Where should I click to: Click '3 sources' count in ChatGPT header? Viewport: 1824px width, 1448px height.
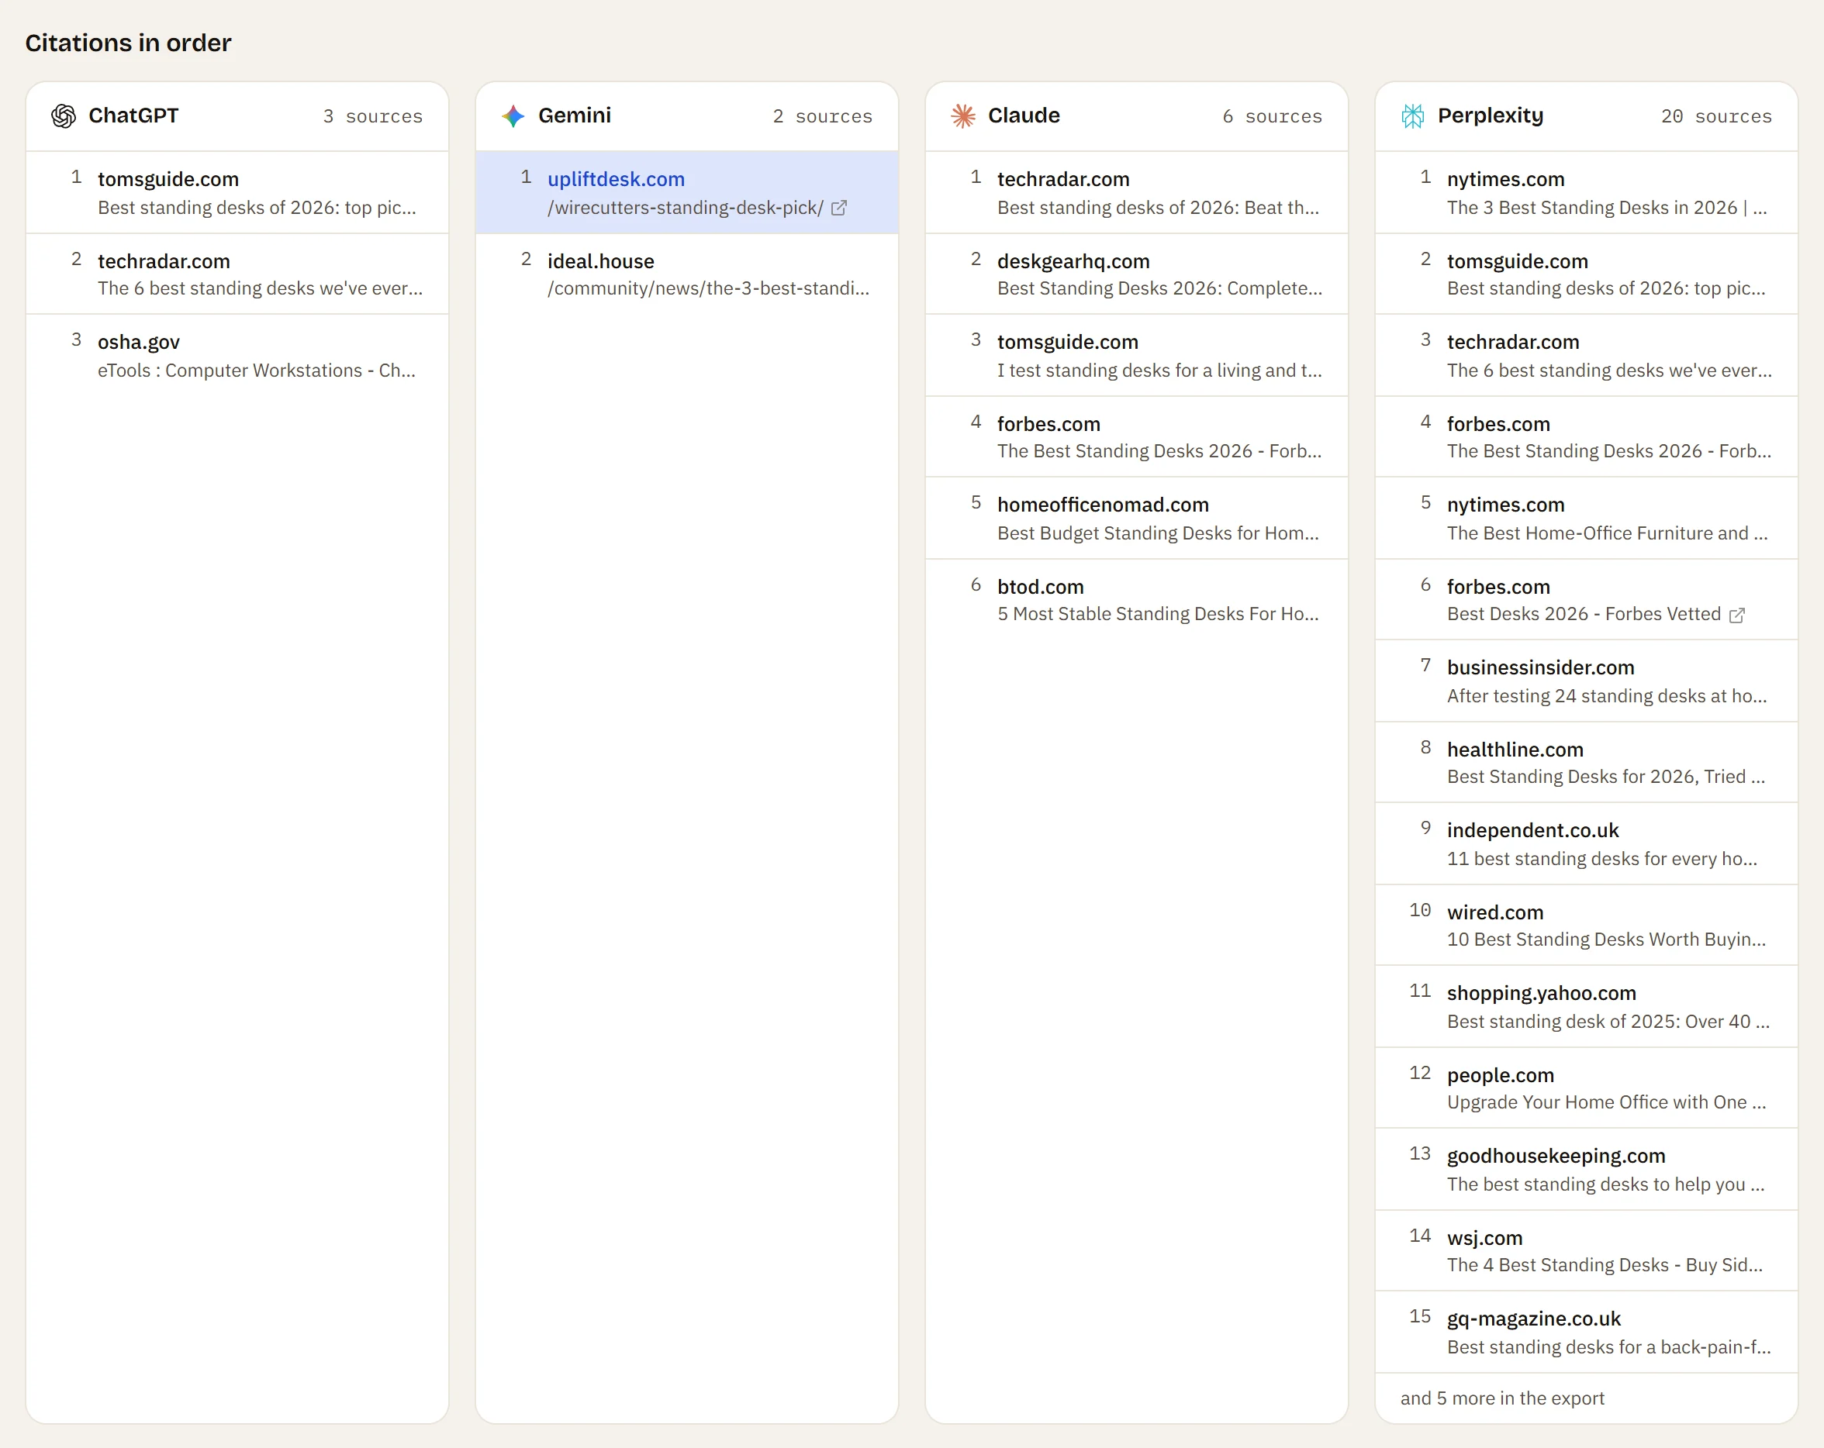372,117
